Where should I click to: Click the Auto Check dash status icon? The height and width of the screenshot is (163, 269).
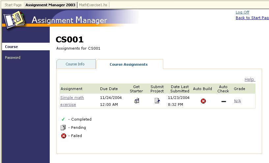point(224,102)
